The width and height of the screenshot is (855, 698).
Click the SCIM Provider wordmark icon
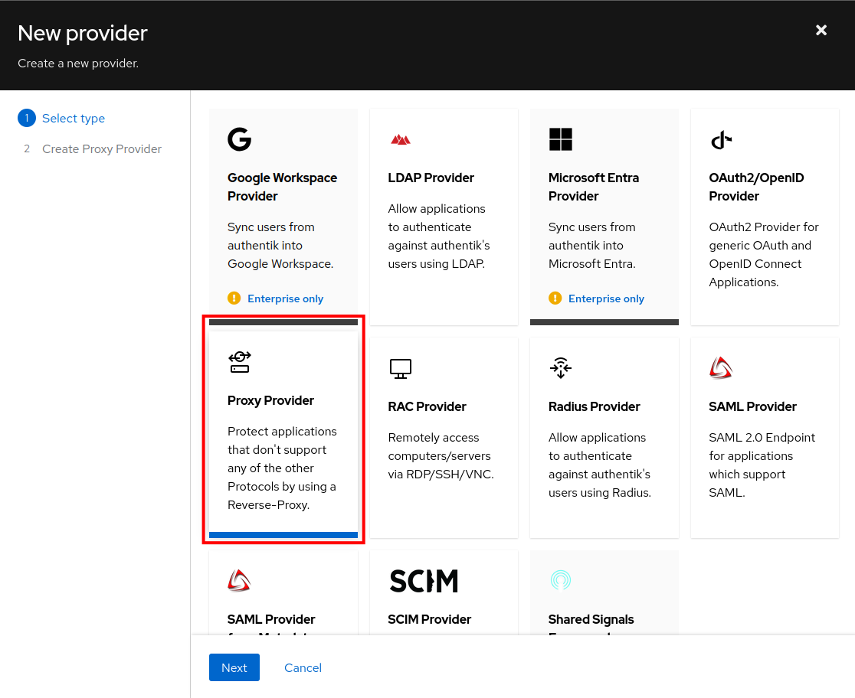[424, 581]
